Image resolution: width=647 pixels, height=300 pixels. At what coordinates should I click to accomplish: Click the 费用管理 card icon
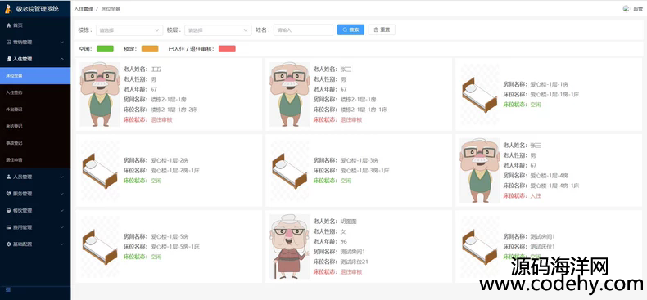click(9, 227)
